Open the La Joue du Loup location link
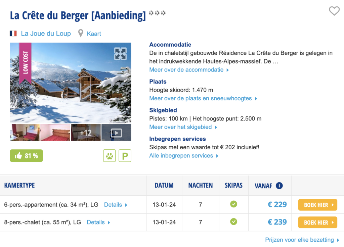 click(46, 34)
